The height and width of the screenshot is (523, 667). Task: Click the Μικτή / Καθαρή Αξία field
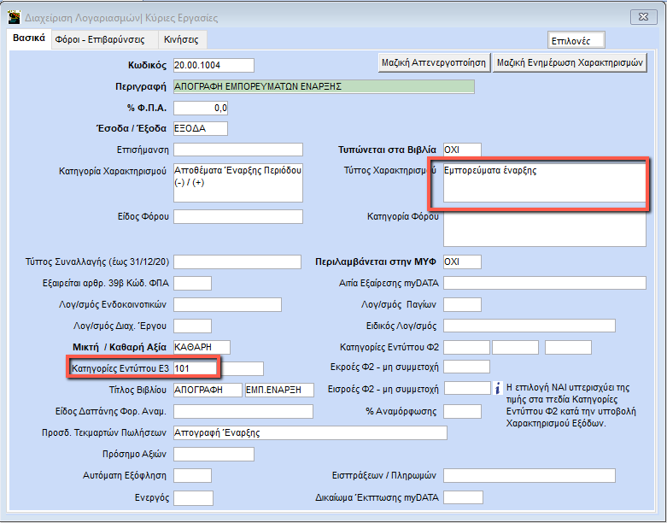[x=202, y=347]
